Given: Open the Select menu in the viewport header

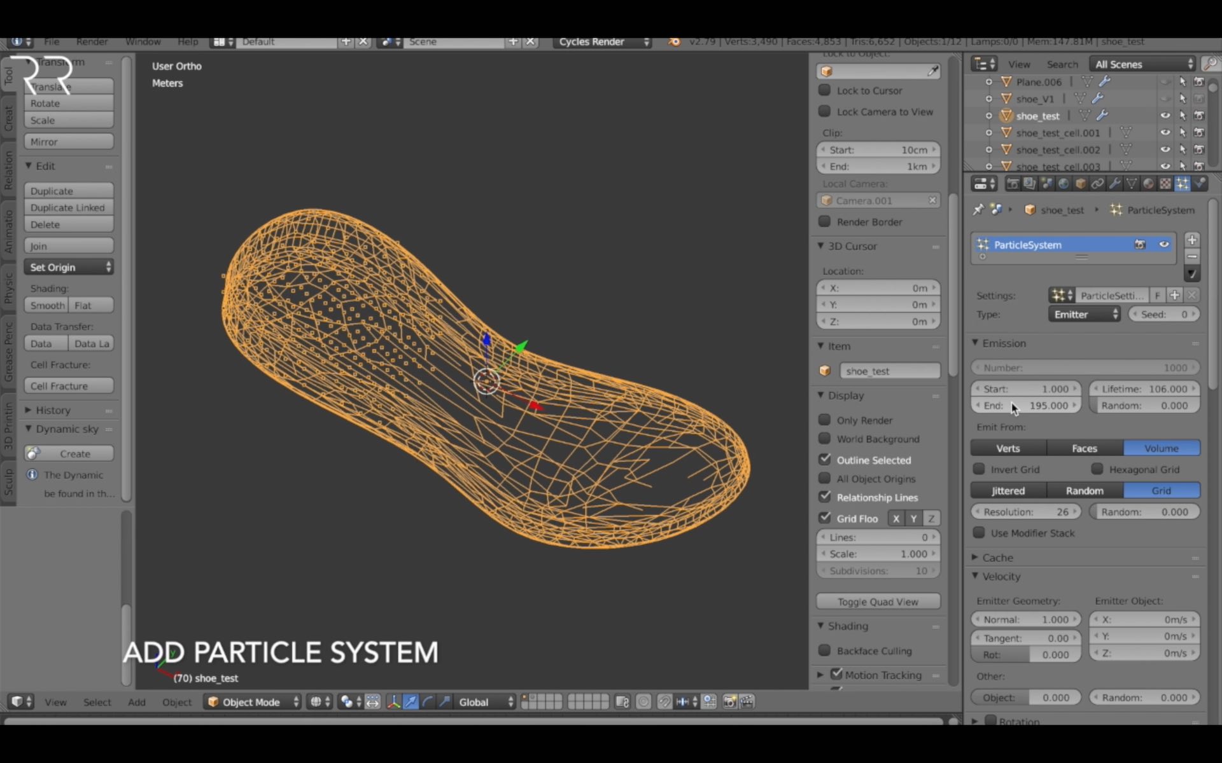Looking at the screenshot, I should pos(97,702).
